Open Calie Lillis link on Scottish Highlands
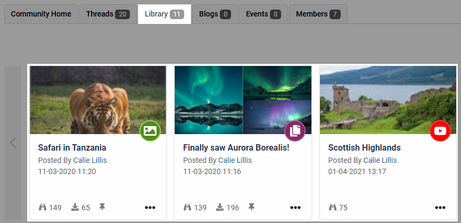This screenshot has width=461, height=223. [x=380, y=160]
